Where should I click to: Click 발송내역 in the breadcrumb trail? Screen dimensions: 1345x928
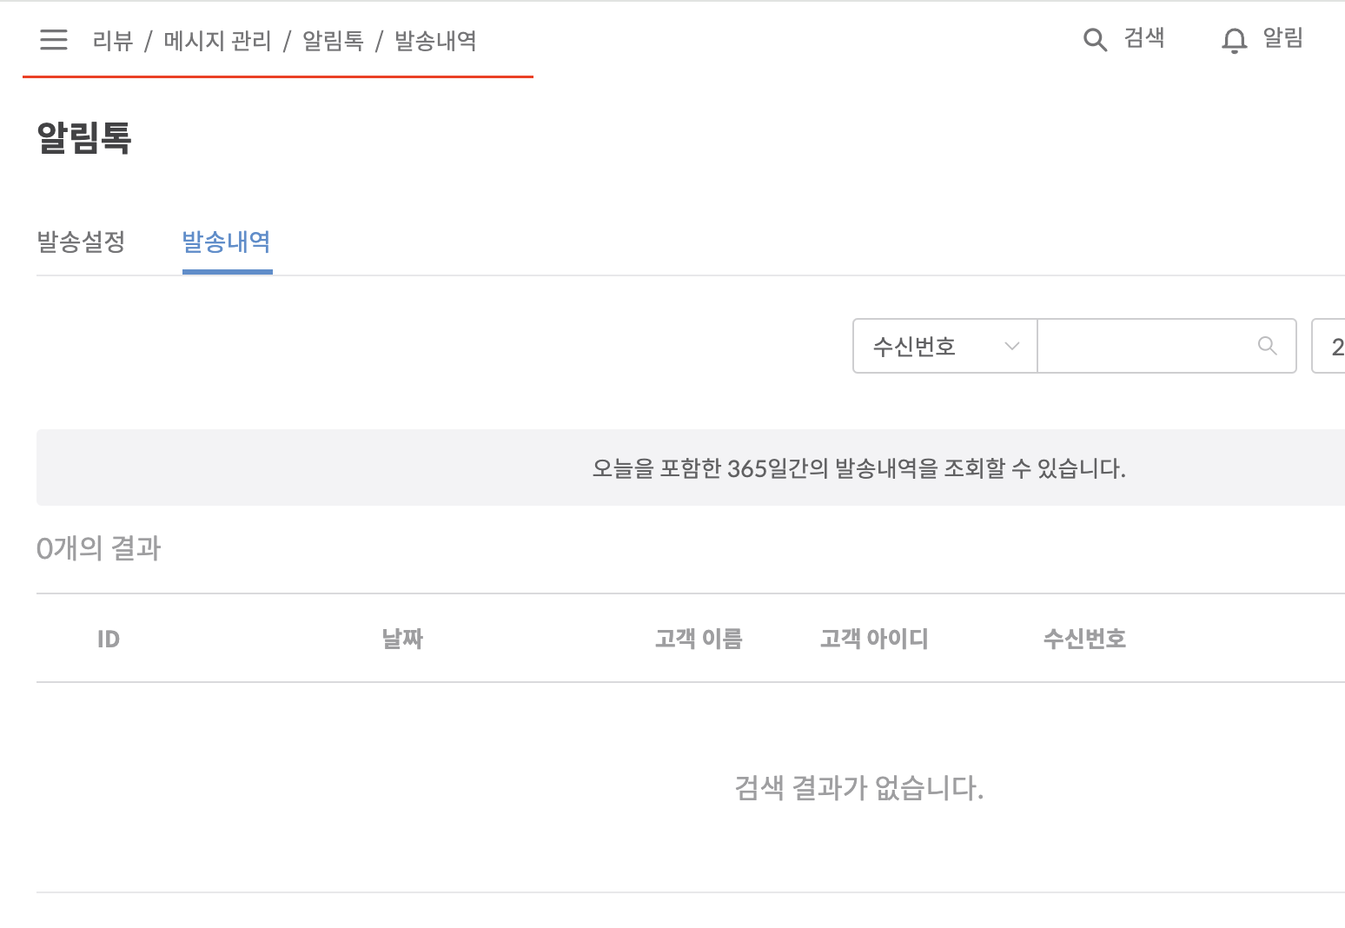435,41
